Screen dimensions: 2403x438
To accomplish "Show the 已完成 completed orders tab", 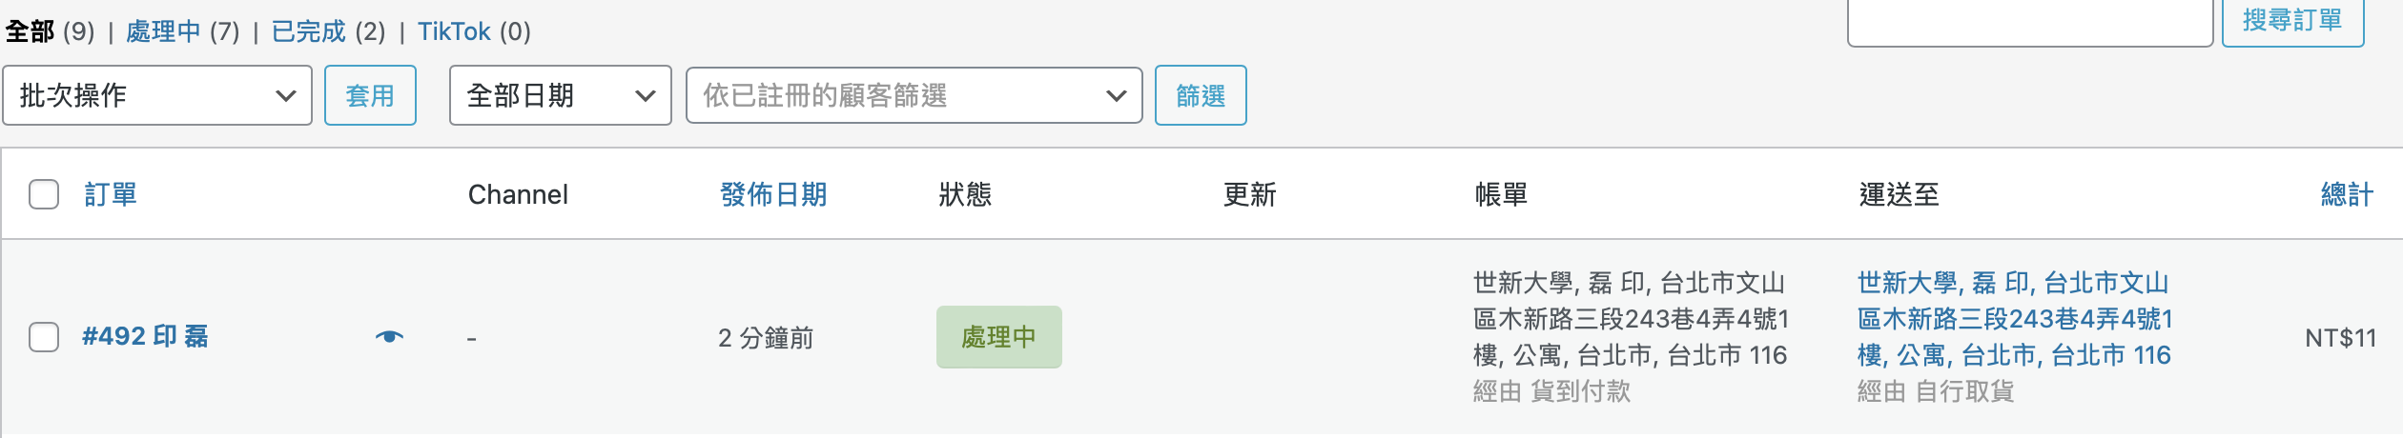I will coord(308,31).
